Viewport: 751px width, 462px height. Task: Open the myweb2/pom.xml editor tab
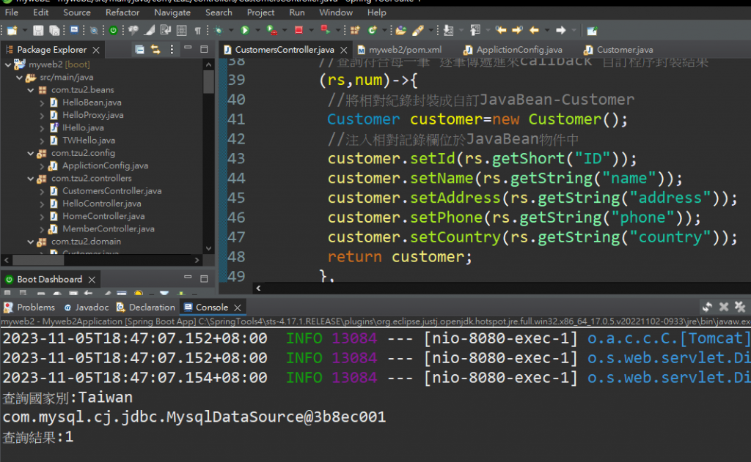click(405, 50)
